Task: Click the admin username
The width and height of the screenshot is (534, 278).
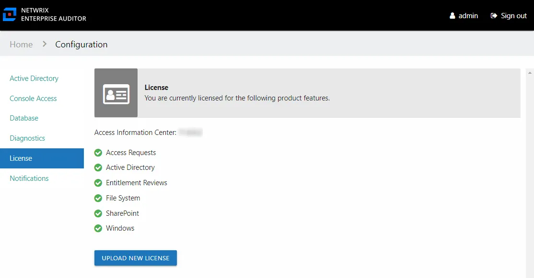Action: pos(468,16)
